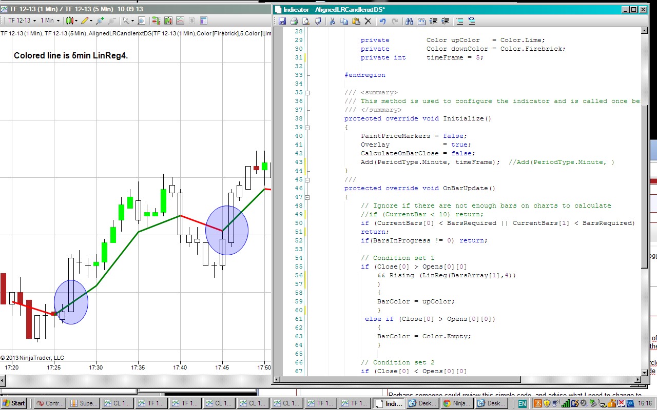Collapse the code block at line 45
The height and width of the screenshot is (410, 657).
click(x=307, y=180)
